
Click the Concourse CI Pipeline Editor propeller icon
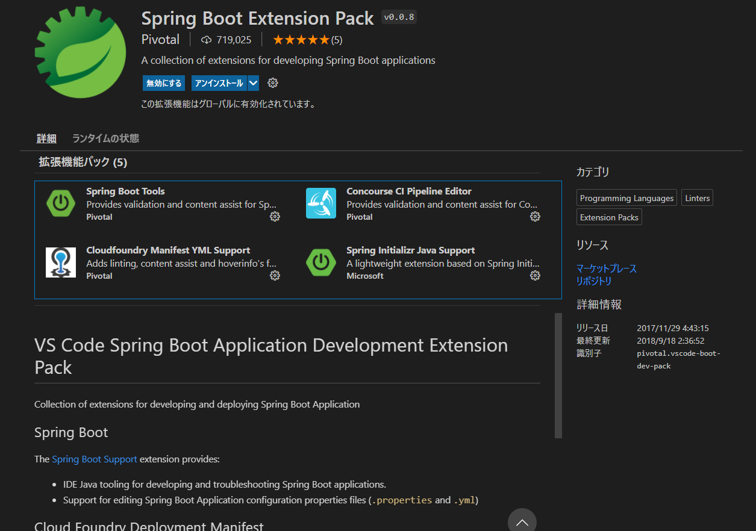[321, 203]
